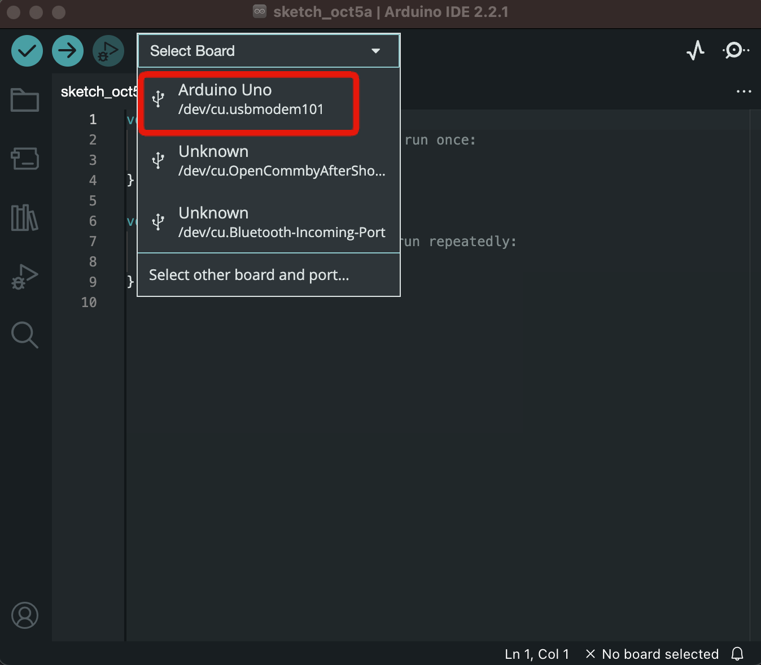Click the editor vertical scrollbar
Viewport: 761px width, 665px height.
point(755,375)
